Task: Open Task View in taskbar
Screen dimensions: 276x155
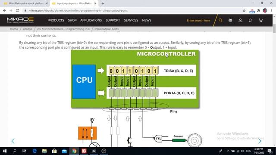Action: click(x=24, y=151)
